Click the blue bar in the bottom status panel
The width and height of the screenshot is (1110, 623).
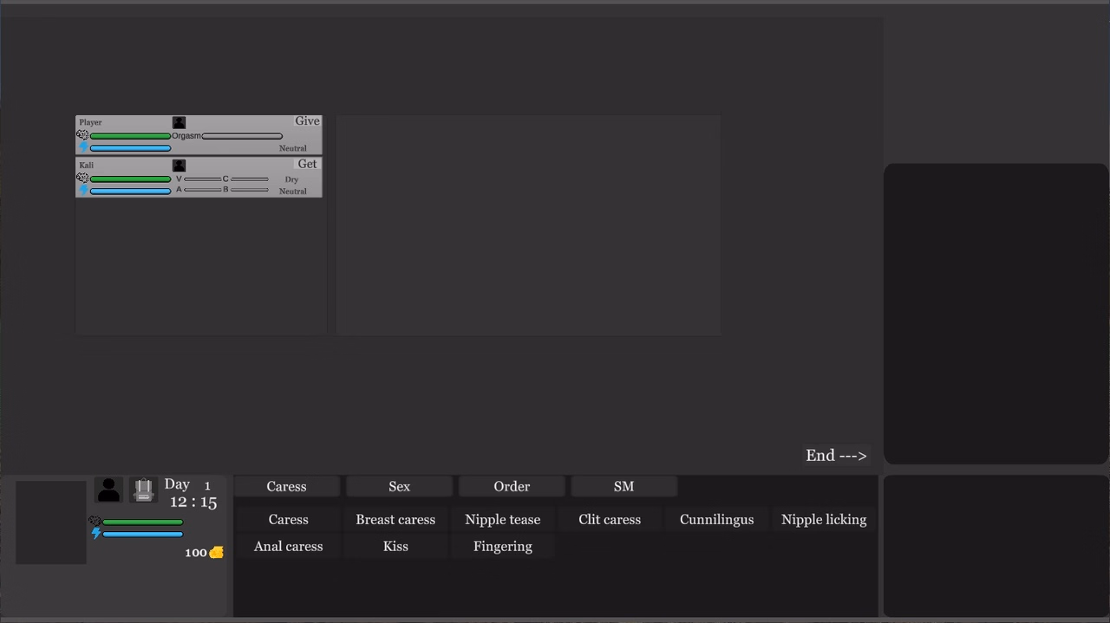coord(143,534)
